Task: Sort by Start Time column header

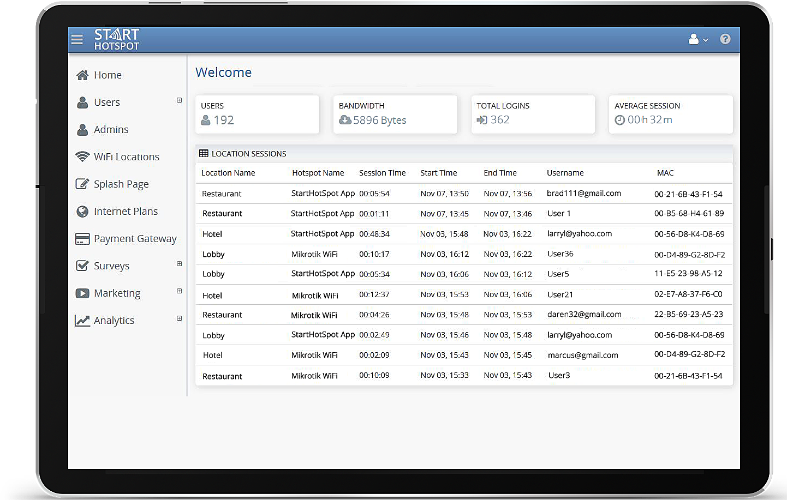Action: (439, 173)
